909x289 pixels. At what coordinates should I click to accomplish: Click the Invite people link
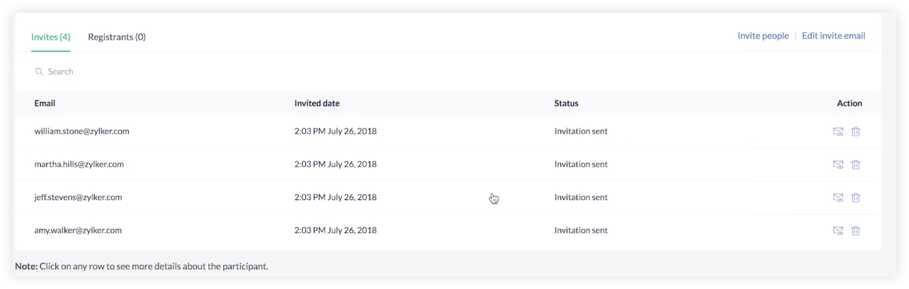pyautogui.click(x=763, y=36)
